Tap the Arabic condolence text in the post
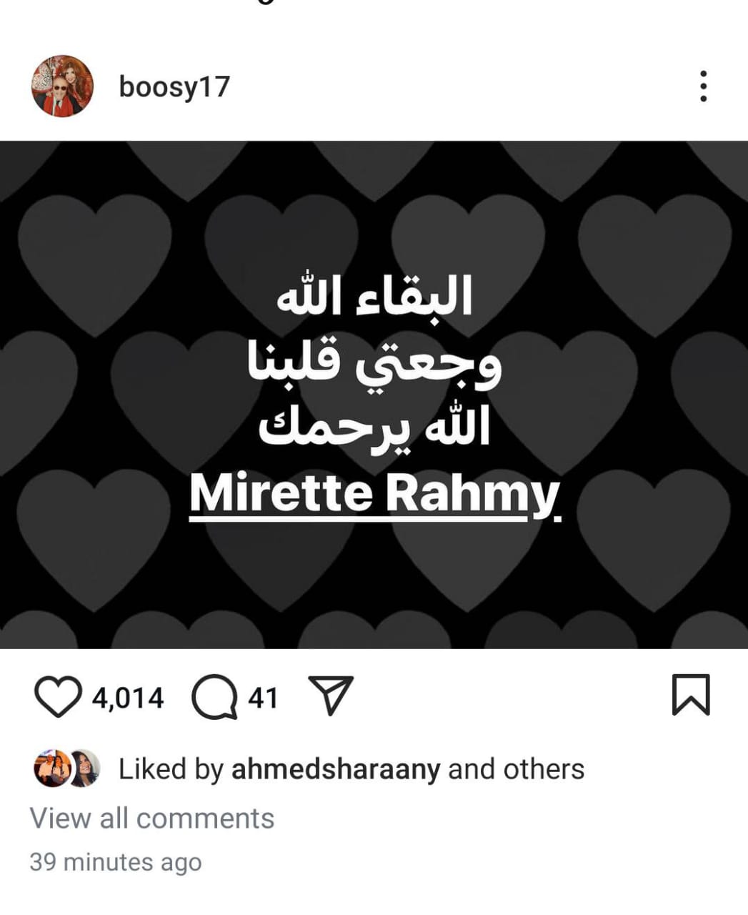This screenshot has height=915, width=748. point(374,363)
